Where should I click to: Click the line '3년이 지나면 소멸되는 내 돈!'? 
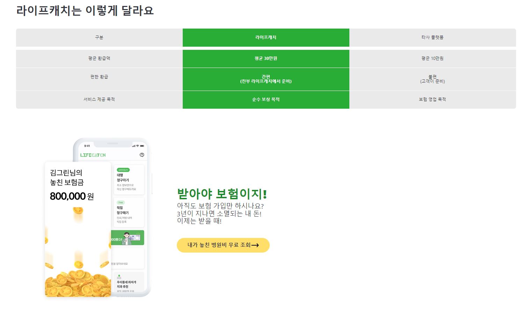[219, 214]
